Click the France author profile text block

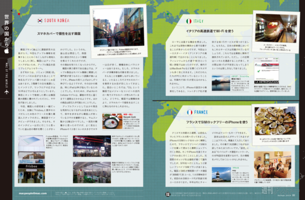[x=240, y=175]
